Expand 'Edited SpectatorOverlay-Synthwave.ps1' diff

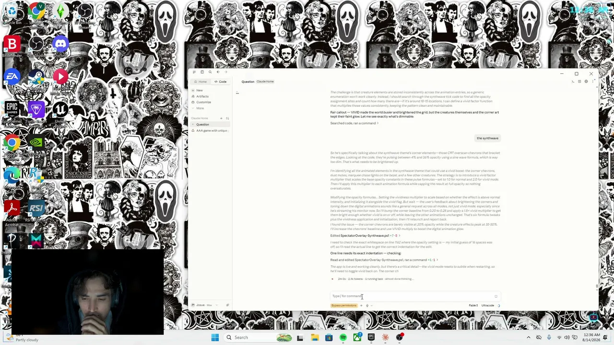click(365, 236)
